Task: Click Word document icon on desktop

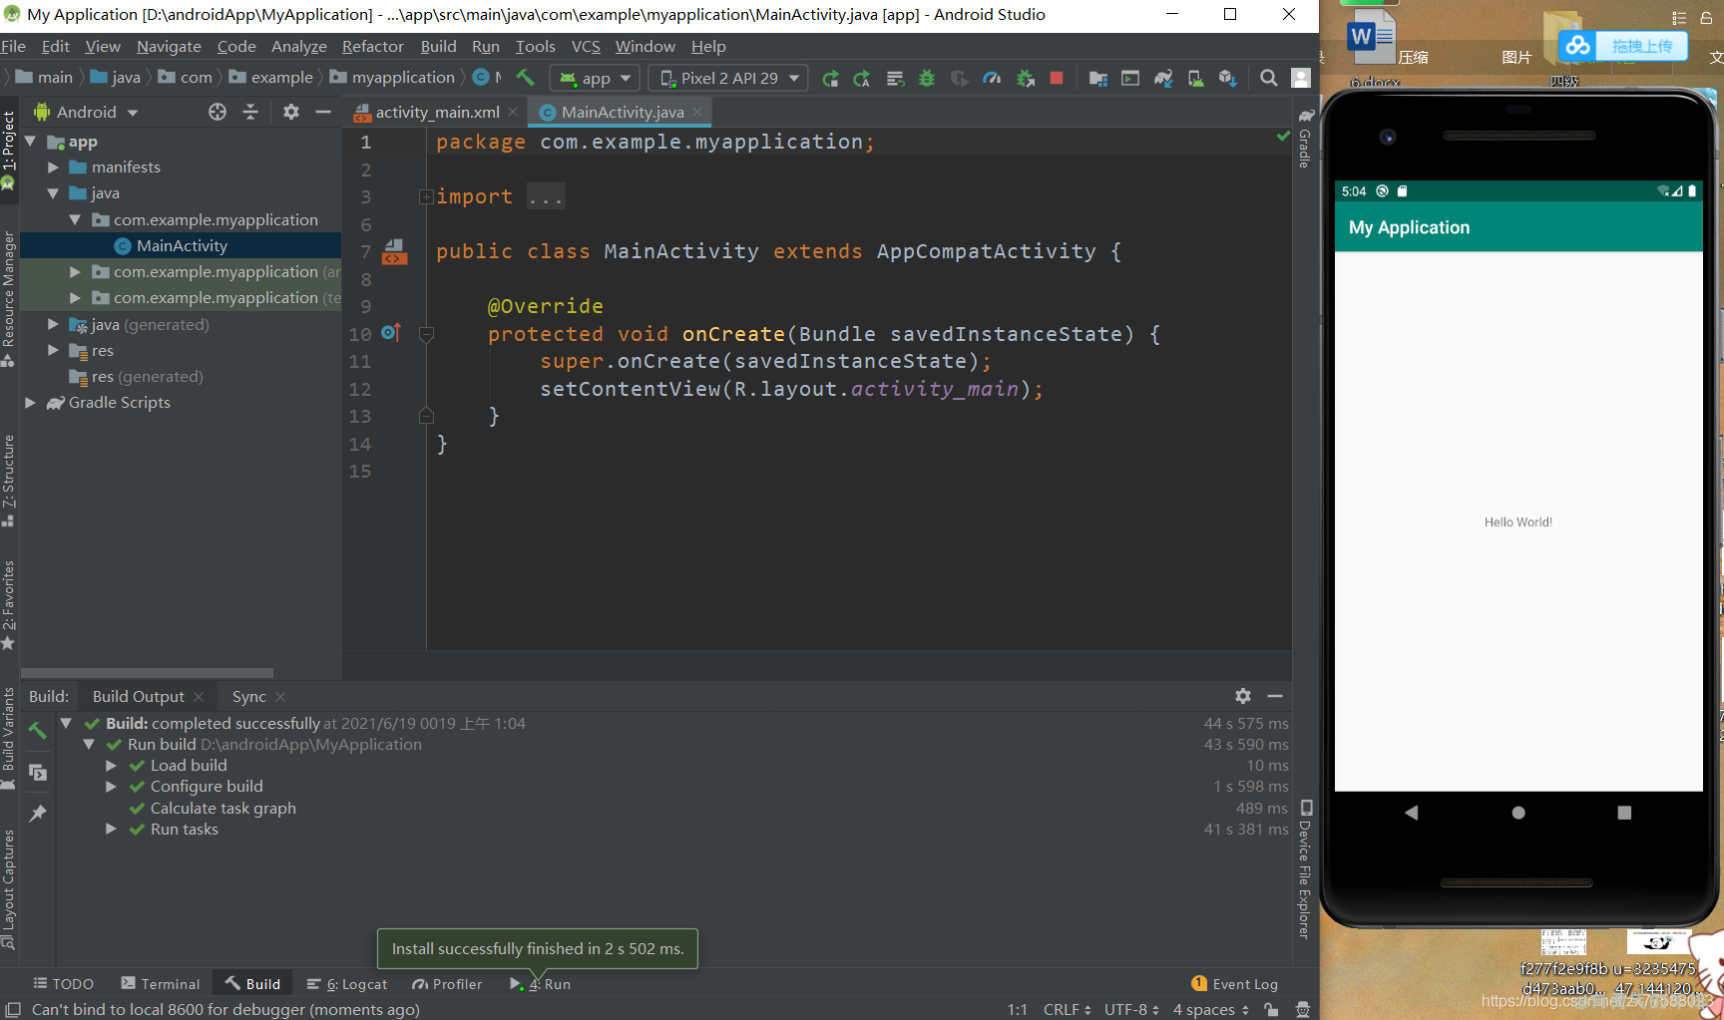Action: click(x=1371, y=38)
